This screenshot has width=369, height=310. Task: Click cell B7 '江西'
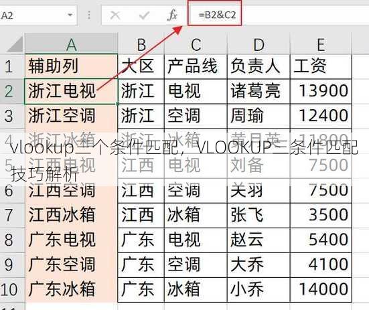pos(141,215)
